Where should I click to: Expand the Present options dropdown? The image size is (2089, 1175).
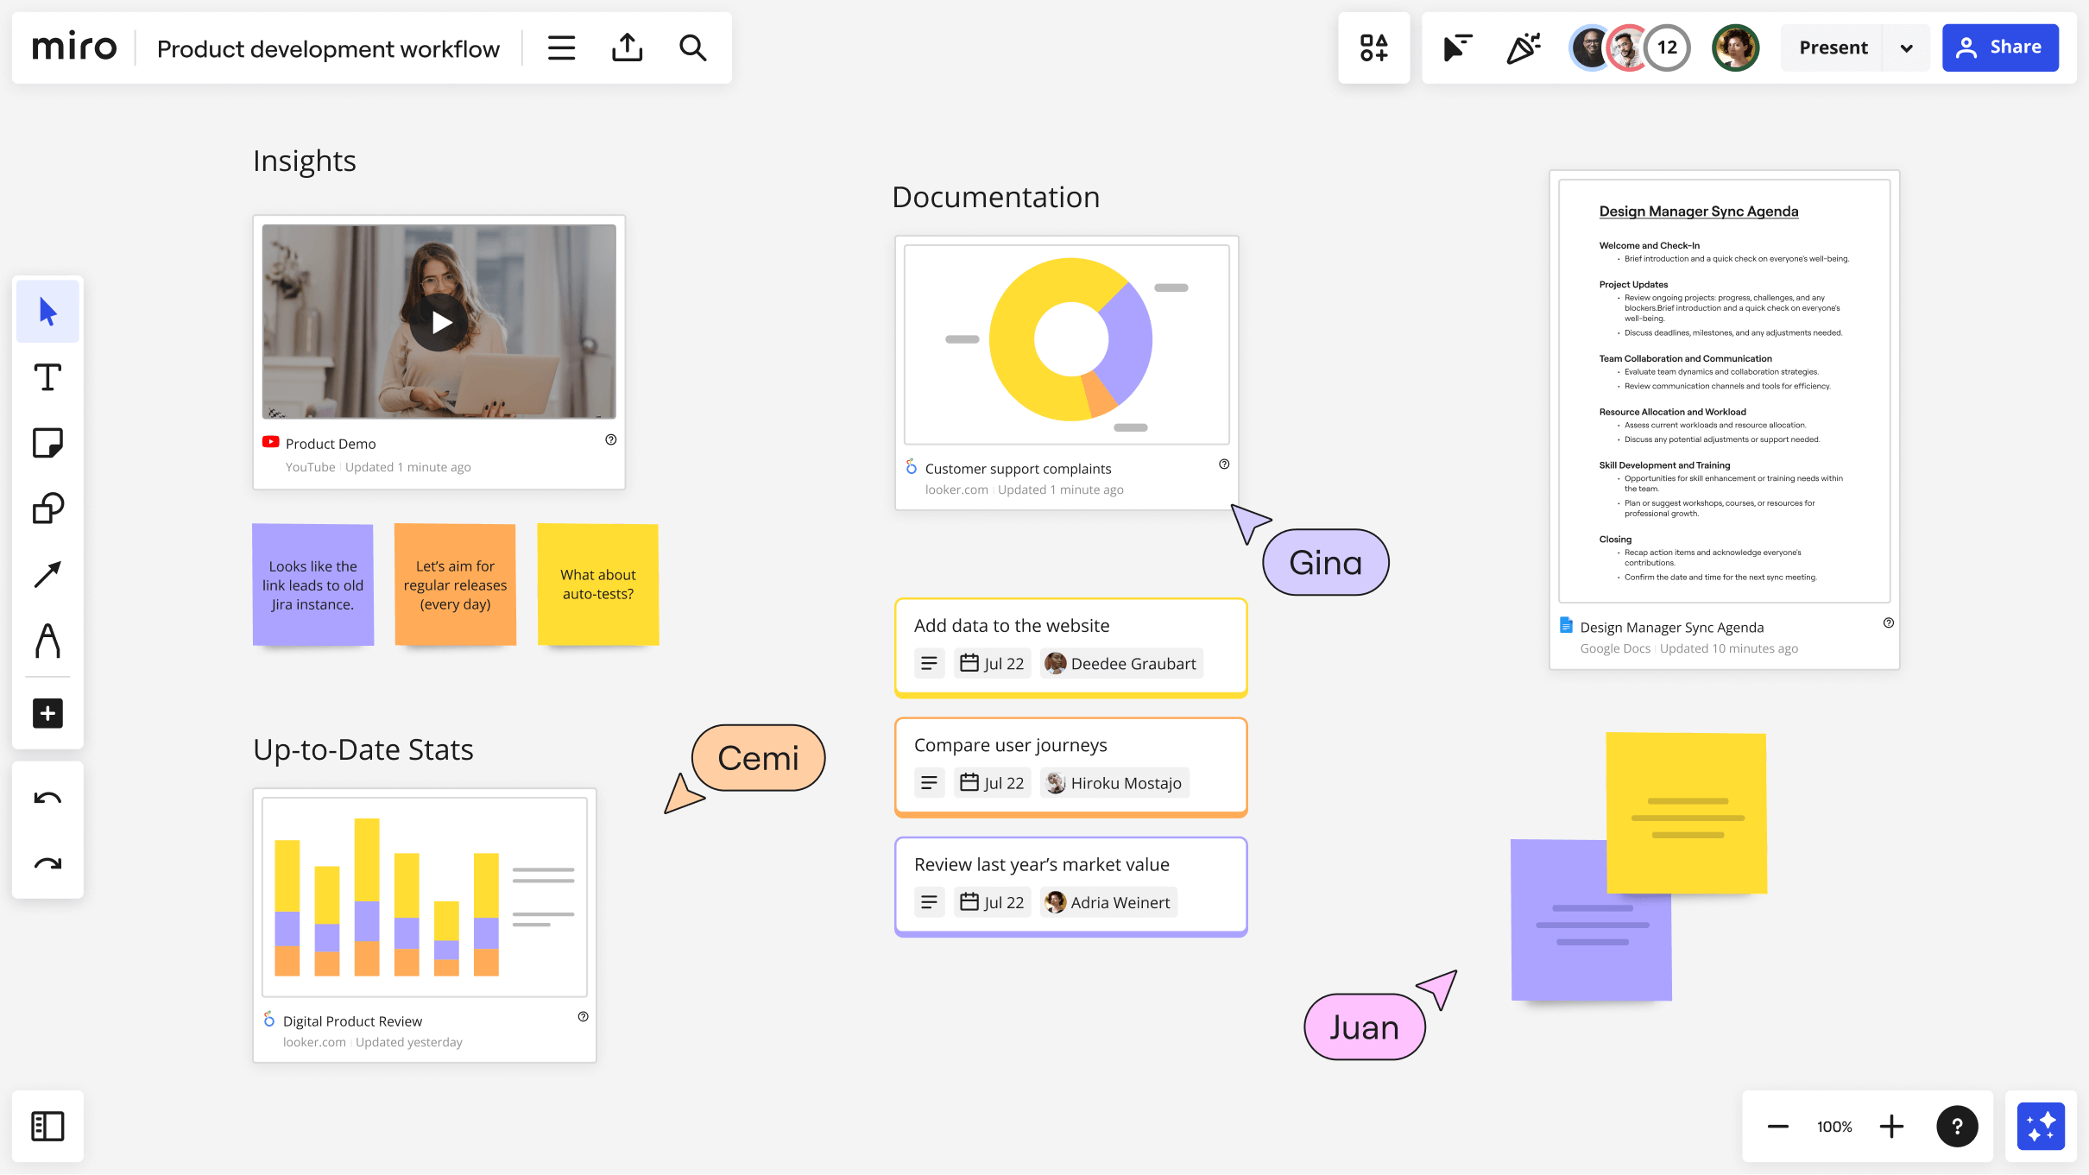1906,47
